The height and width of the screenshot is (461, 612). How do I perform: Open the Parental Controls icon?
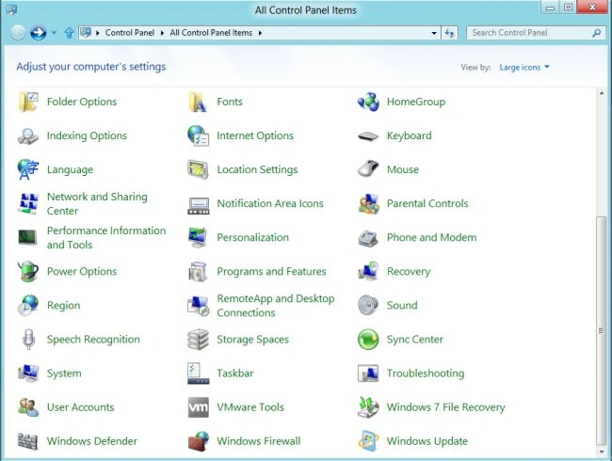[x=368, y=203]
